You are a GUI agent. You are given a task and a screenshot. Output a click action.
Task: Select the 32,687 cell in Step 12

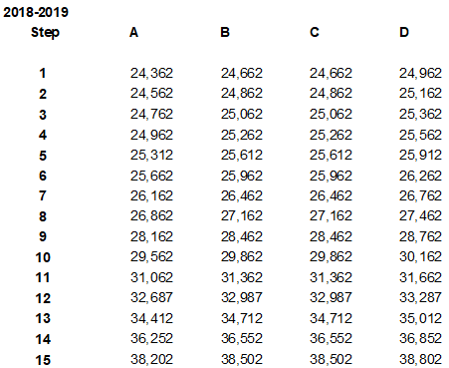pyautogui.click(x=151, y=298)
